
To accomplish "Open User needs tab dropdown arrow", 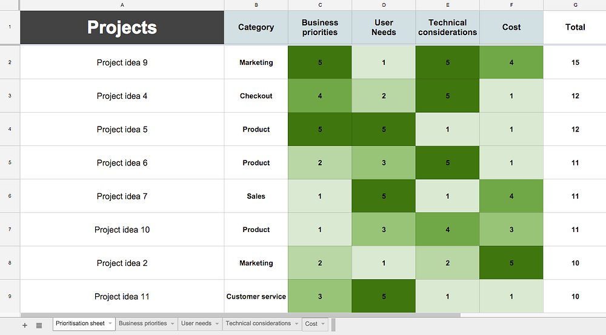I will [217, 323].
